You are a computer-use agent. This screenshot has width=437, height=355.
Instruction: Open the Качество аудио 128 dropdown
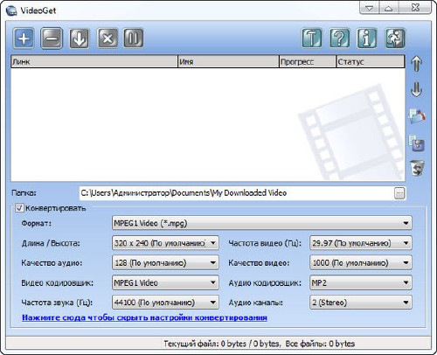tap(165, 263)
